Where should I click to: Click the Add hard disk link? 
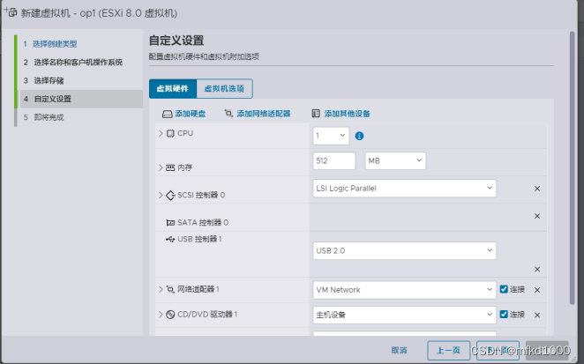coord(191,114)
